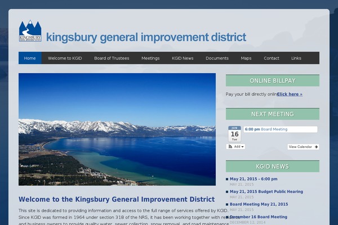Click the text 'Pay your bill directly online'
The image size is (338, 225).
coord(251,94)
